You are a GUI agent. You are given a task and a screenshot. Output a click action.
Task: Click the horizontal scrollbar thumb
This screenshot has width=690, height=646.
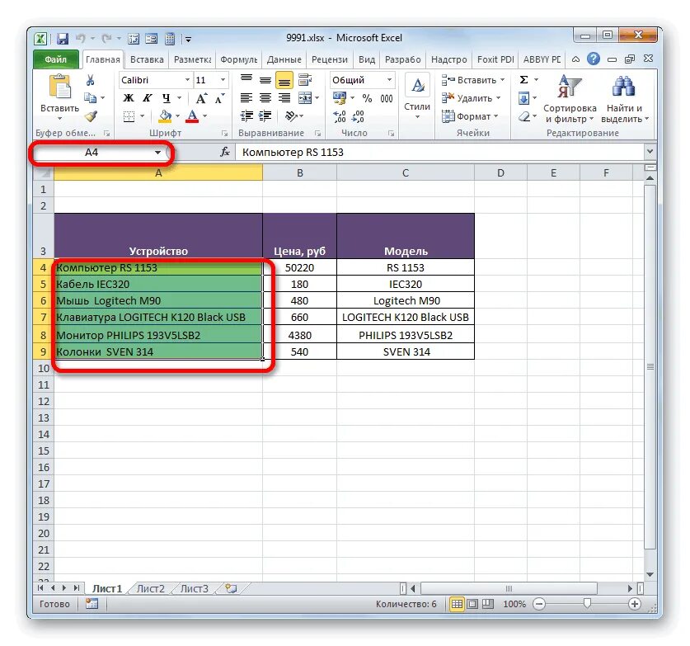509,588
